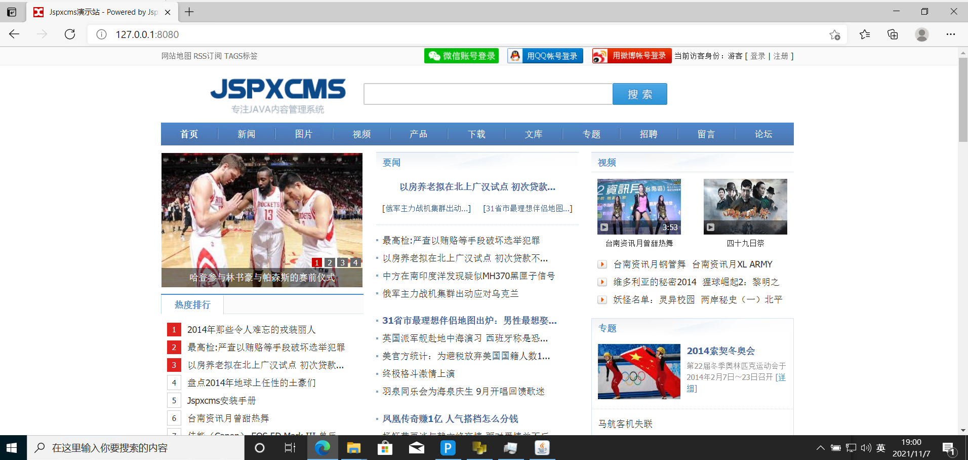The height and width of the screenshot is (460, 968).
Task: Close the Jspxcms tab
Action: pos(168,12)
